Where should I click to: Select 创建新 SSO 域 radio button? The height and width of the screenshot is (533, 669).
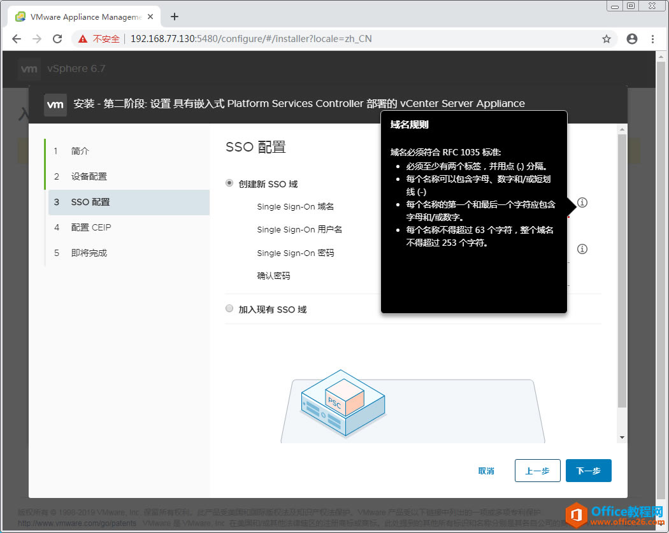229,183
